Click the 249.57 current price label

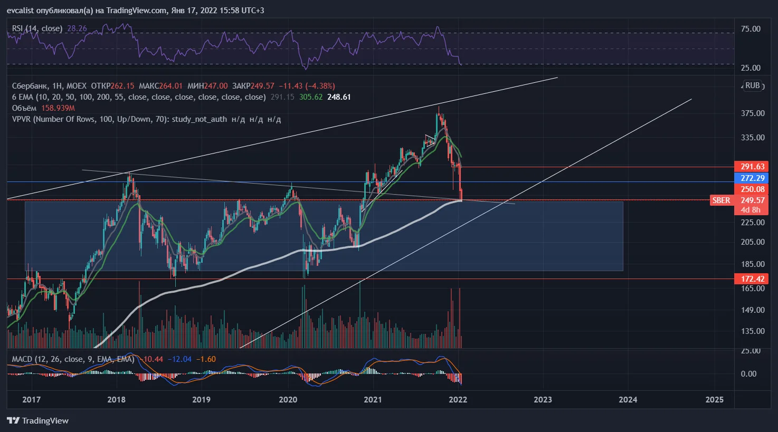click(x=752, y=200)
